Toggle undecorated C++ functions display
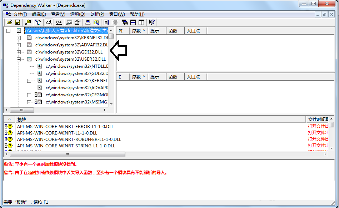 59,22
